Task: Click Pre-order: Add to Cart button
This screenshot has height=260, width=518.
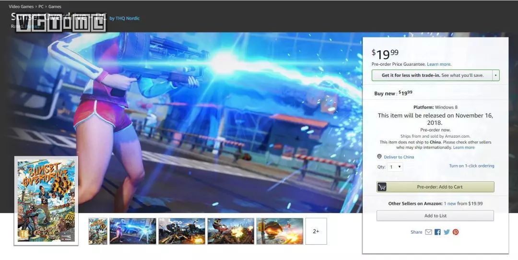Action: click(x=436, y=187)
